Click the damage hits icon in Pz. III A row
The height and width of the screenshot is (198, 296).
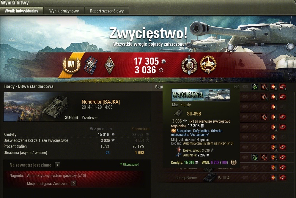(273, 178)
